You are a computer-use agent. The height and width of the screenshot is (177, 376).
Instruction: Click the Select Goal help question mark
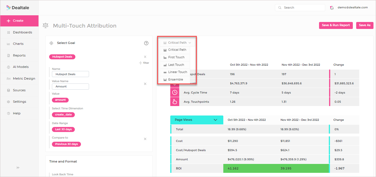(x=146, y=43)
